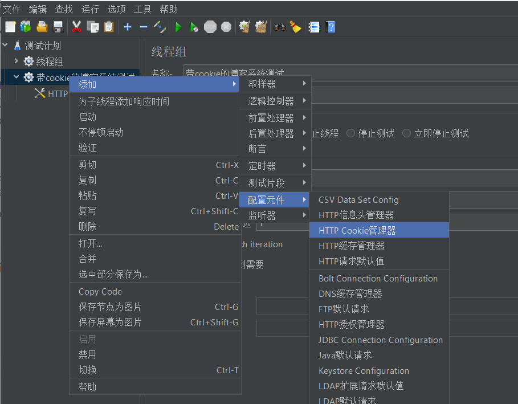
Task: Open the 定时器 submenu
Action: pos(275,166)
